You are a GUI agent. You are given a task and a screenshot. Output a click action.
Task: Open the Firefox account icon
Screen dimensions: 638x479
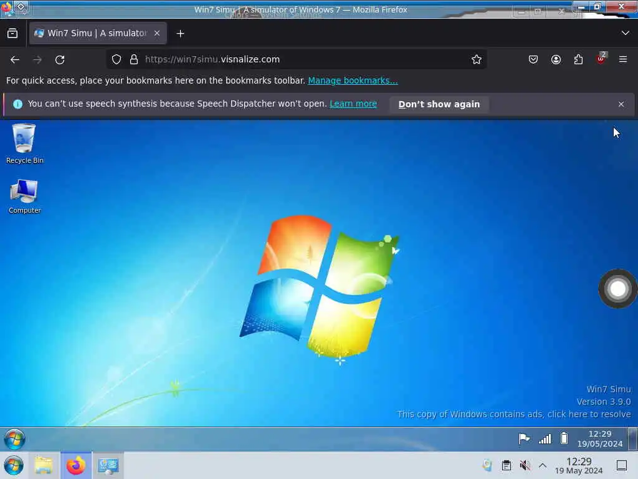click(x=556, y=59)
